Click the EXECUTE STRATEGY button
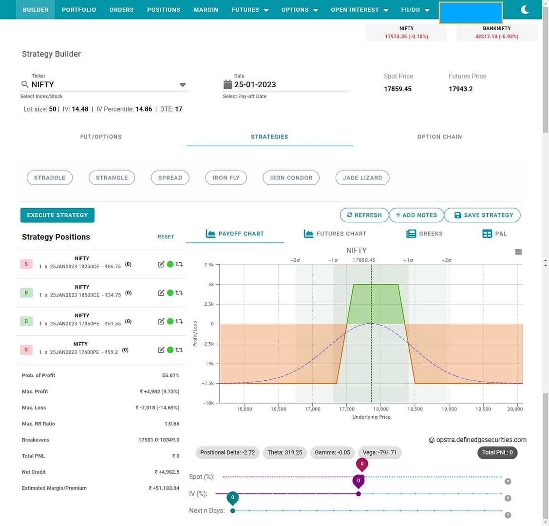The width and height of the screenshot is (549, 526). pos(57,215)
